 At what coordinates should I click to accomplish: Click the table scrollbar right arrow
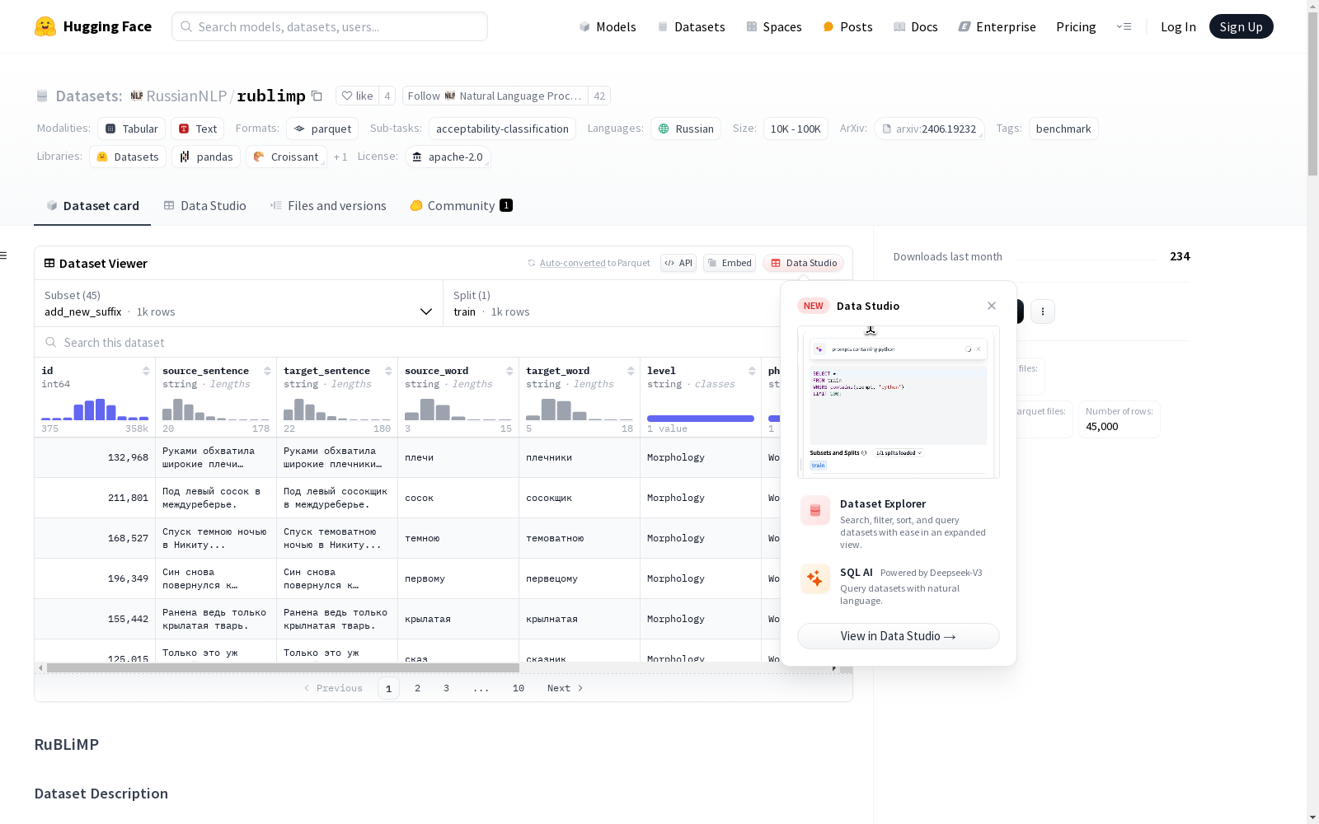[834, 667]
